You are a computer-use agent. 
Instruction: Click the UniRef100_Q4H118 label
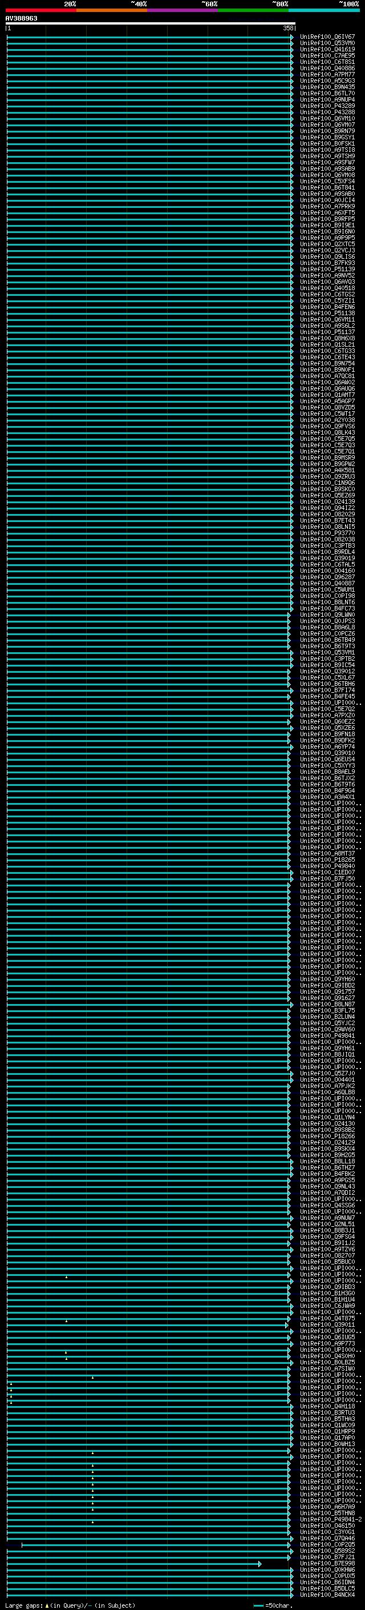coord(327,1406)
